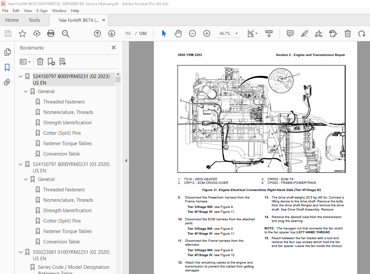The image size is (370, 274).
Task: Open Find text search icon
Action: [65, 34]
